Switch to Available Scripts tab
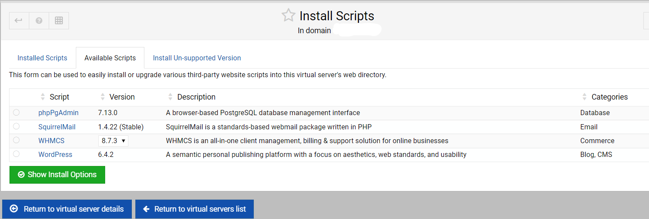 pos(110,58)
